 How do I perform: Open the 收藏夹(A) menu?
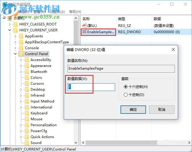[x=57, y=12]
